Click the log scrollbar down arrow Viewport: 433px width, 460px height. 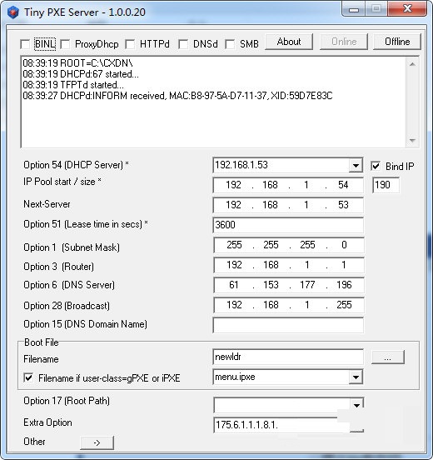(412, 141)
